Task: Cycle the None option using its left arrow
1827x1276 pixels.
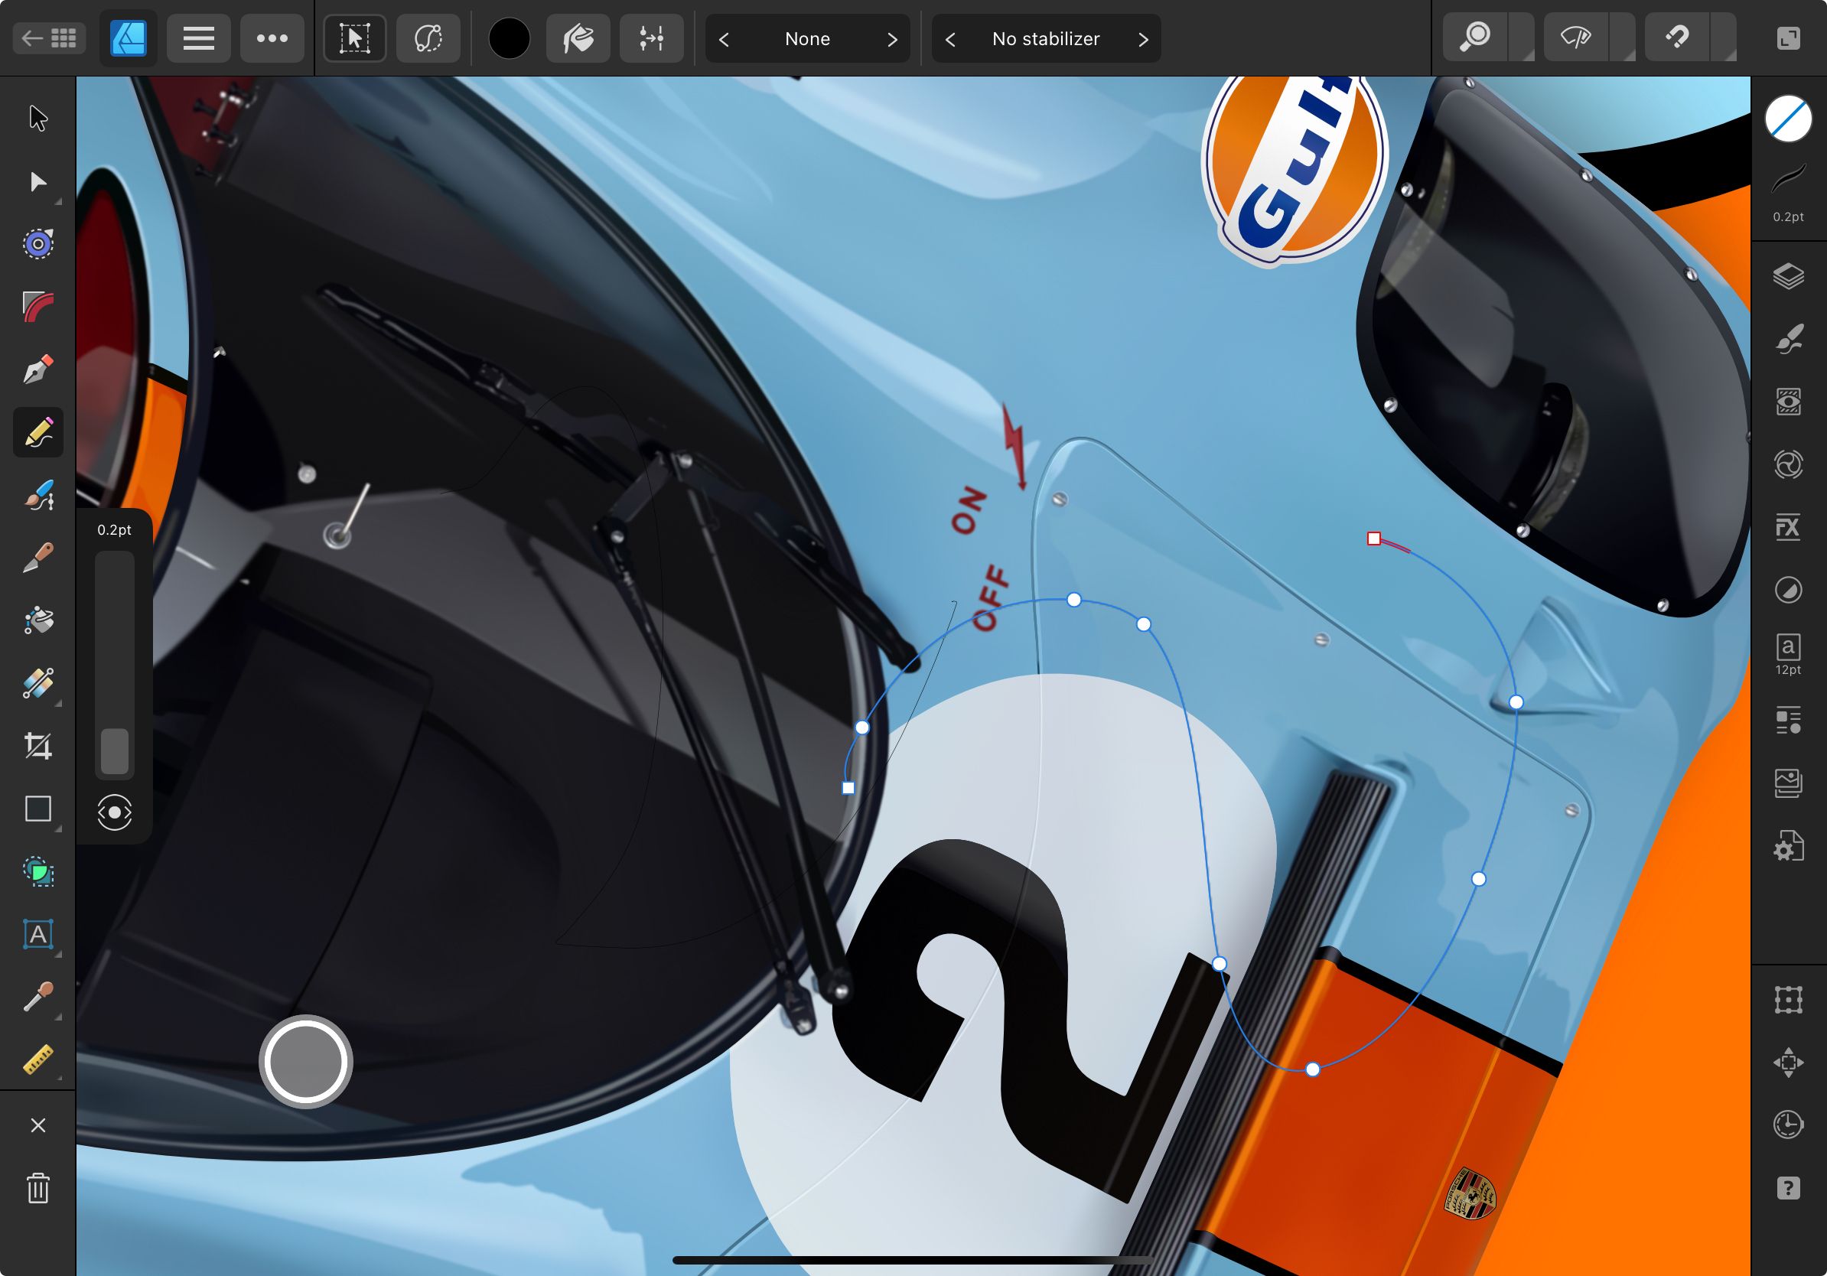Action: click(724, 38)
